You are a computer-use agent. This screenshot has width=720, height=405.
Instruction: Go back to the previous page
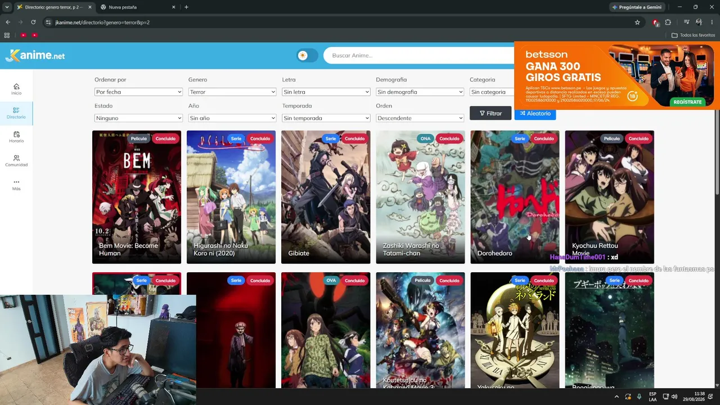tap(8, 22)
